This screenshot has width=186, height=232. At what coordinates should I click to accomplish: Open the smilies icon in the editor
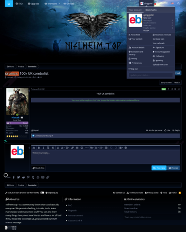tap(82, 148)
